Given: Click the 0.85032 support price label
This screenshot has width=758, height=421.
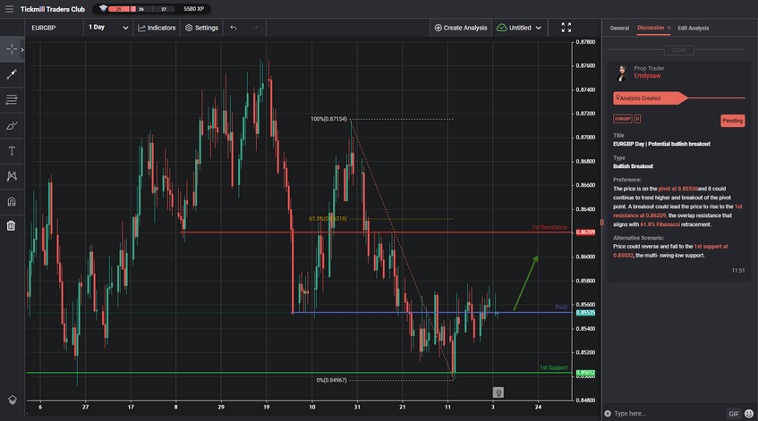Looking at the screenshot, I should (x=585, y=373).
